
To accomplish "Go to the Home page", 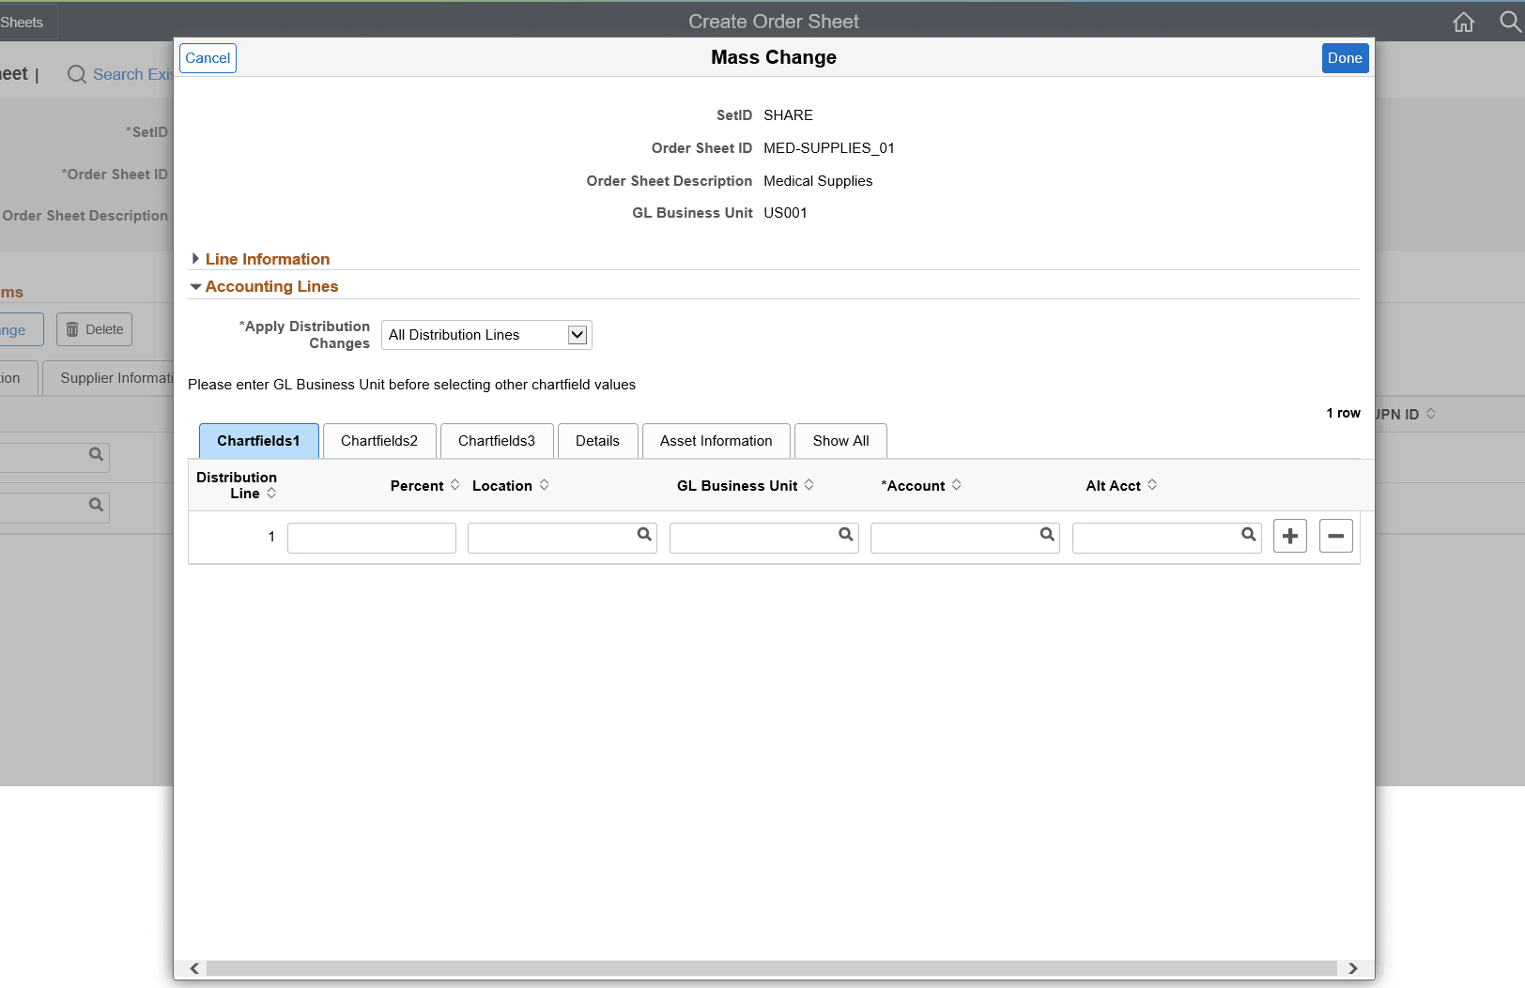I will (x=1464, y=22).
